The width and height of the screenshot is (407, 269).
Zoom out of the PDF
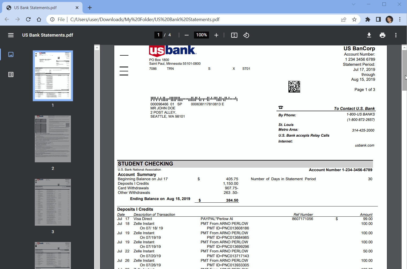187,35
